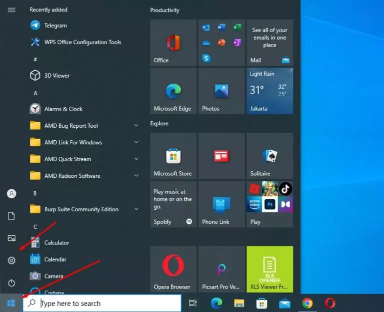
Task: Open the Opera Browser tile
Action: pyautogui.click(x=173, y=269)
